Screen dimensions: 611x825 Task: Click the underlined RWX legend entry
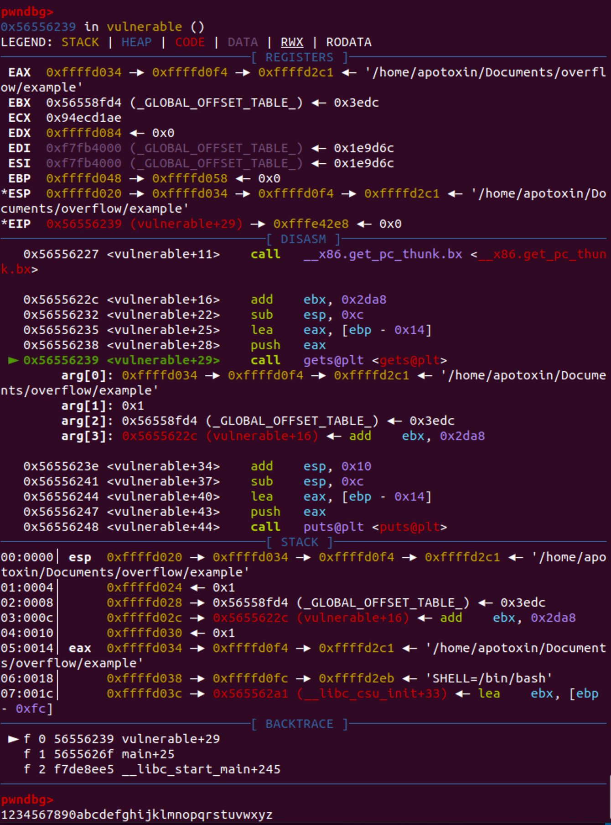[x=292, y=42]
